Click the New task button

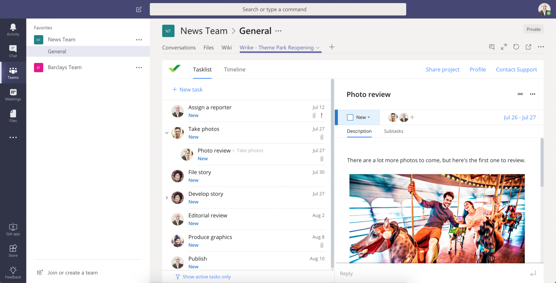coord(188,90)
